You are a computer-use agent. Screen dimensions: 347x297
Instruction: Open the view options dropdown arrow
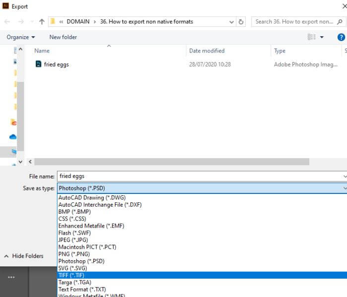pos(322,37)
